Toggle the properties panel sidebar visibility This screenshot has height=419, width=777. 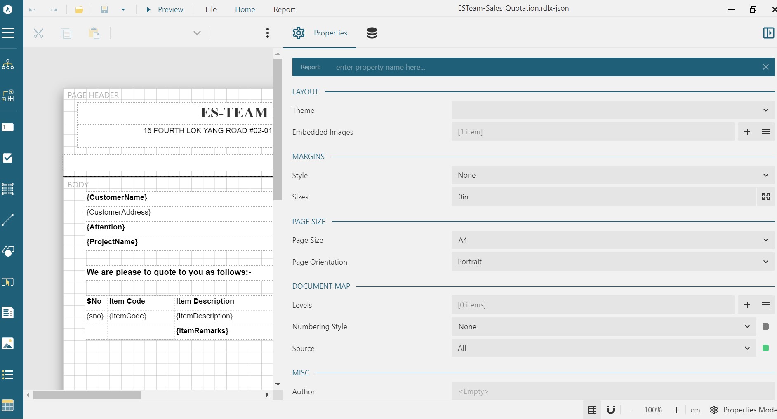[768, 33]
